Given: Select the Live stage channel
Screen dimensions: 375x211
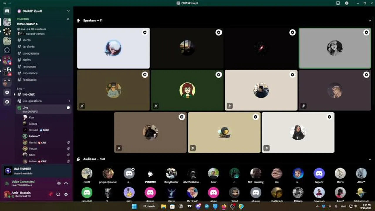Looking at the screenshot, I should (43, 109).
